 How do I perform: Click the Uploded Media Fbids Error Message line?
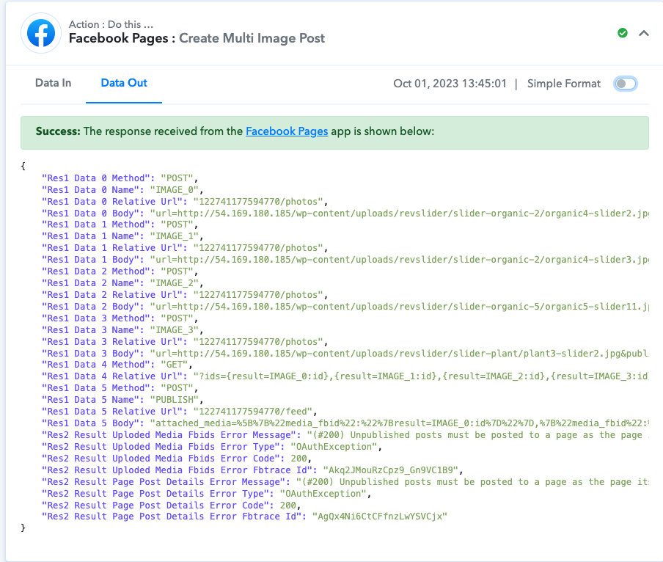tap(345, 435)
